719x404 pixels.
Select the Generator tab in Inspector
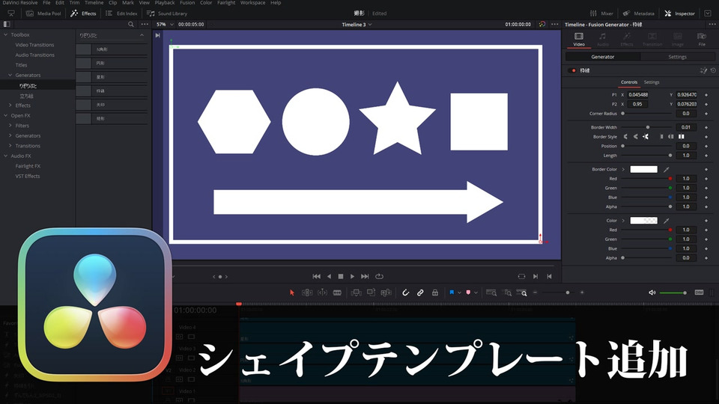[x=602, y=57]
